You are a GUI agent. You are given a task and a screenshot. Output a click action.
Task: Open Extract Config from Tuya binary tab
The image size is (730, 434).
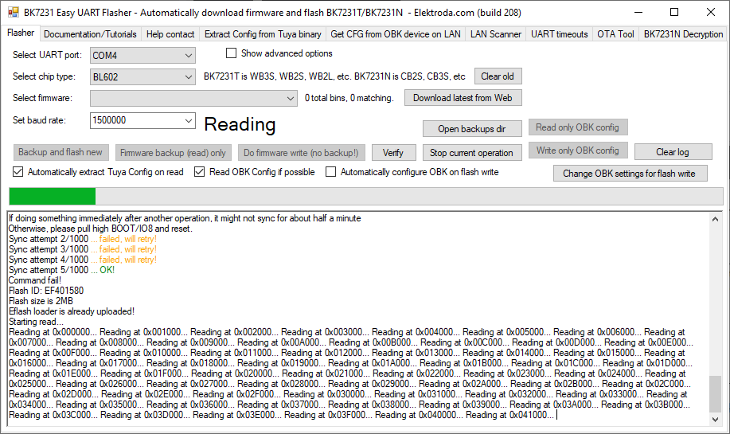263,34
